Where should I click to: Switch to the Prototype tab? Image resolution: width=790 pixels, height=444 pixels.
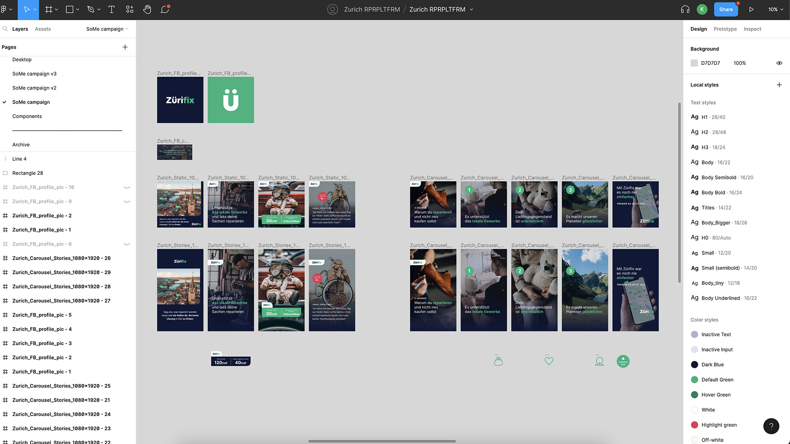click(725, 29)
